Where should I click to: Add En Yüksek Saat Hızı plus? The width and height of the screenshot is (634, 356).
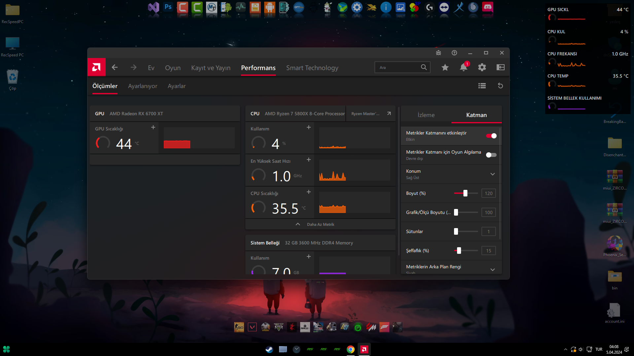pyautogui.click(x=309, y=160)
